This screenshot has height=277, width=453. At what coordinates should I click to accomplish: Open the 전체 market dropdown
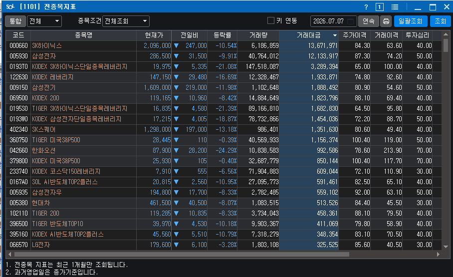[44, 21]
